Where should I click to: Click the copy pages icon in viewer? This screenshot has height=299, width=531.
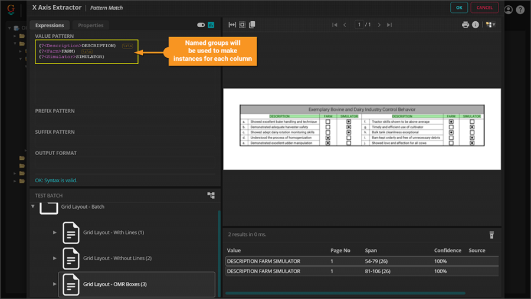click(252, 25)
